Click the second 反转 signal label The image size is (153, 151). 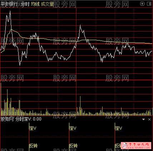pyautogui.click(x=73, y=146)
